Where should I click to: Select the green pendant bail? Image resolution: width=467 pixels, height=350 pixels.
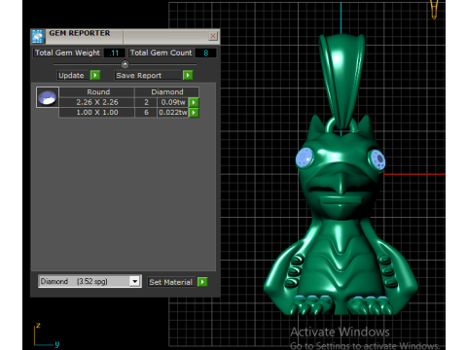pos(341,80)
